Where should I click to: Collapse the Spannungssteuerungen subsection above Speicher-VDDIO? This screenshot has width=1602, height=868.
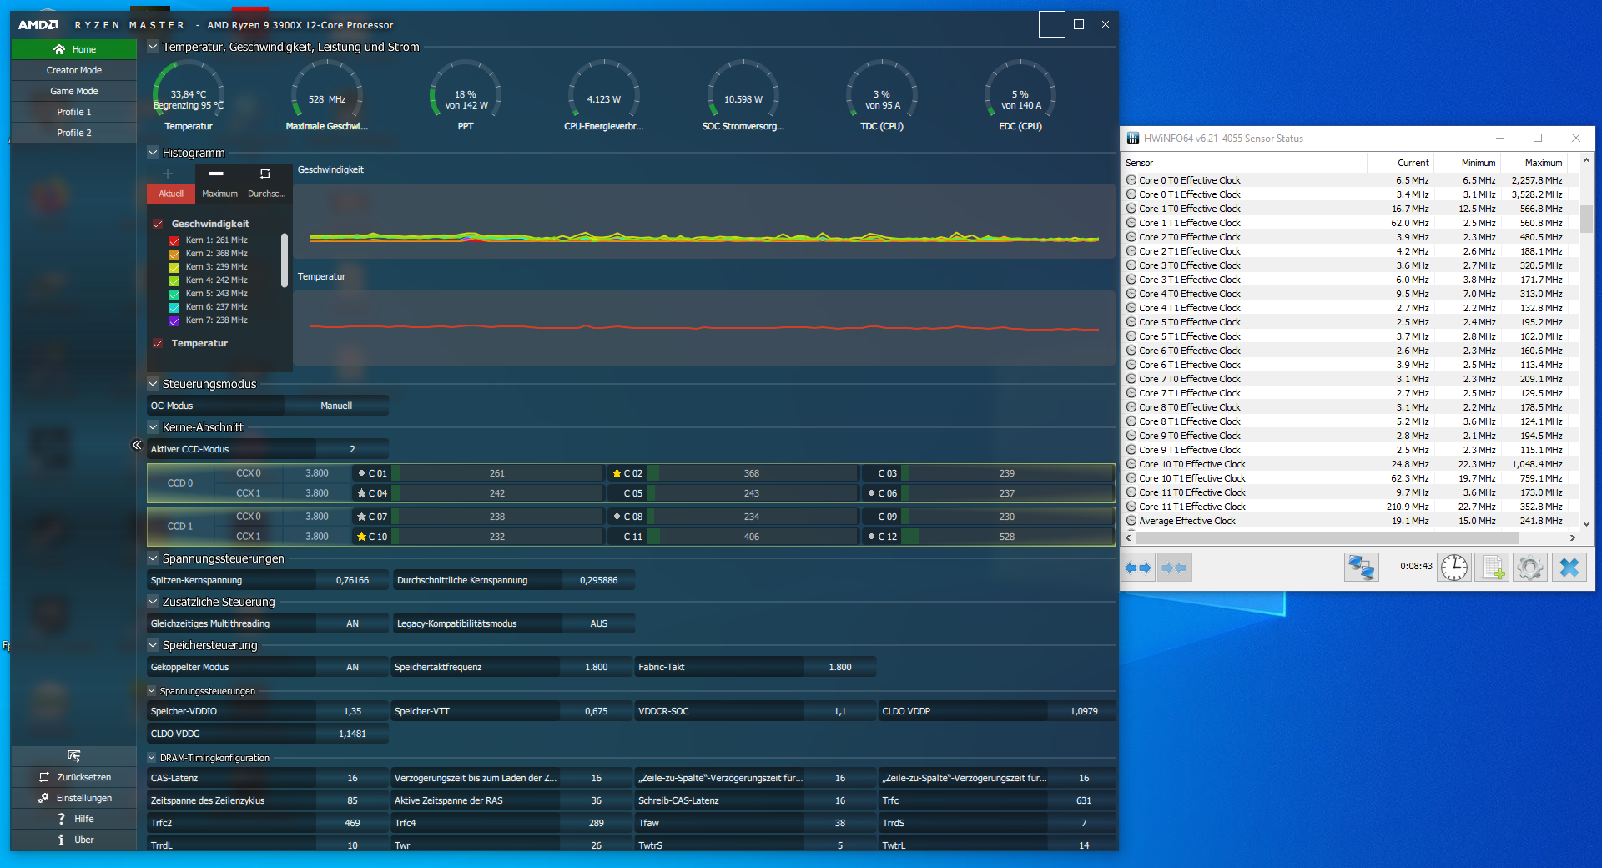tap(152, 691)
